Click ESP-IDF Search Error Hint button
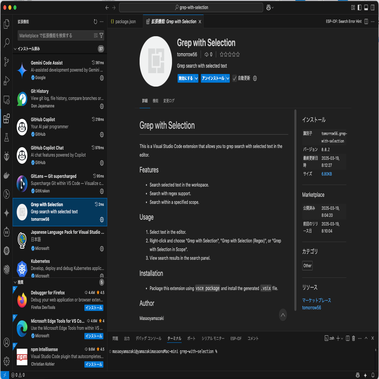The height and width of the screenshot is (379, 379). click(x=344, y=22)
